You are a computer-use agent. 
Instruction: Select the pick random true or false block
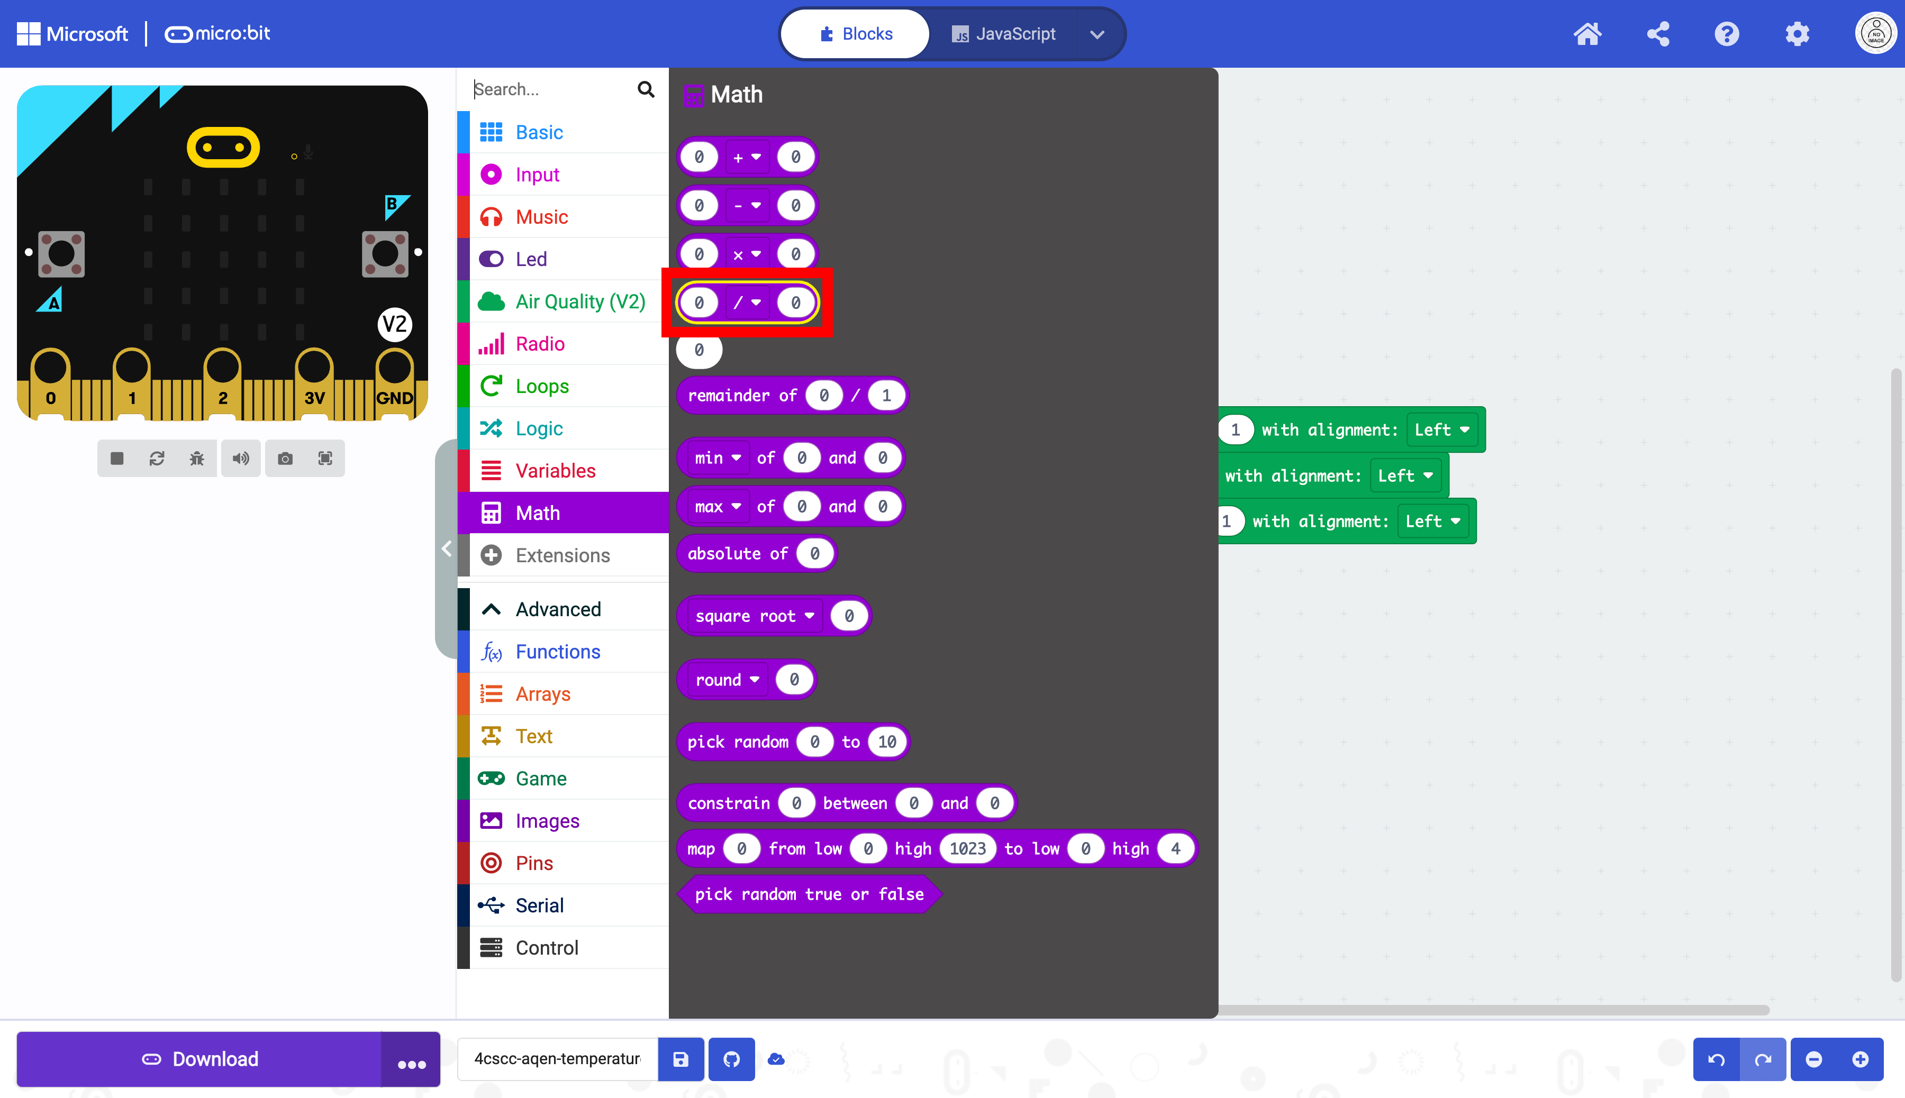(x=809, y=894)
